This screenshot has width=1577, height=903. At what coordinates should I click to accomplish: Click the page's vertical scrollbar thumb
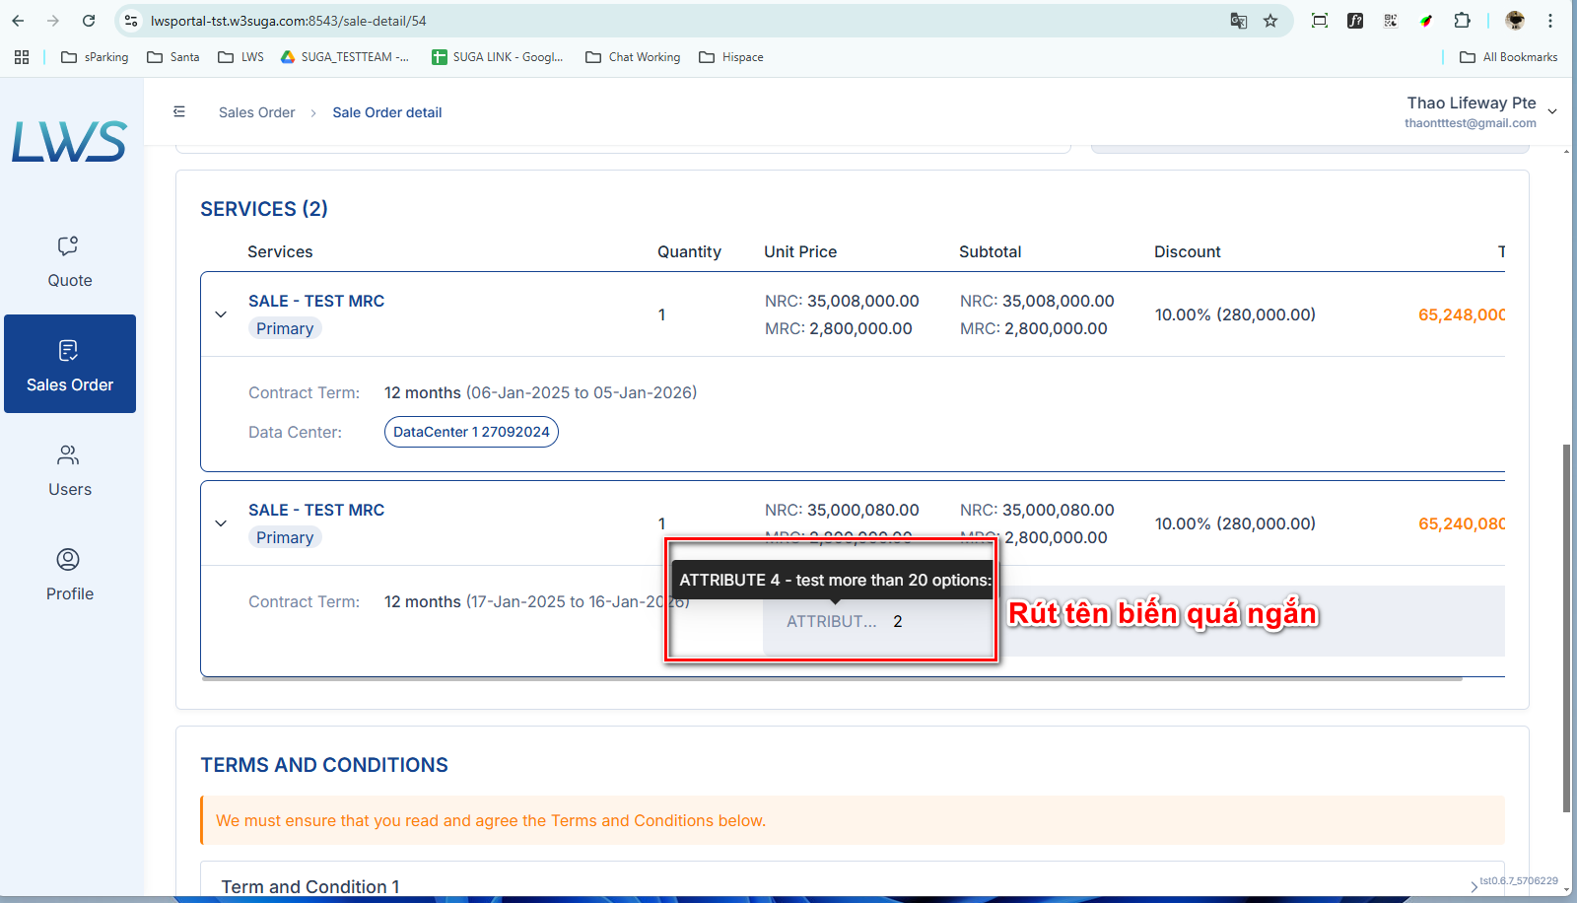click(x=1566, y=628)
